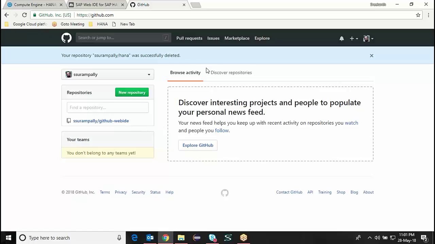Open the API footer link
This screenshot has width=435, height=244.
point(310,192)
